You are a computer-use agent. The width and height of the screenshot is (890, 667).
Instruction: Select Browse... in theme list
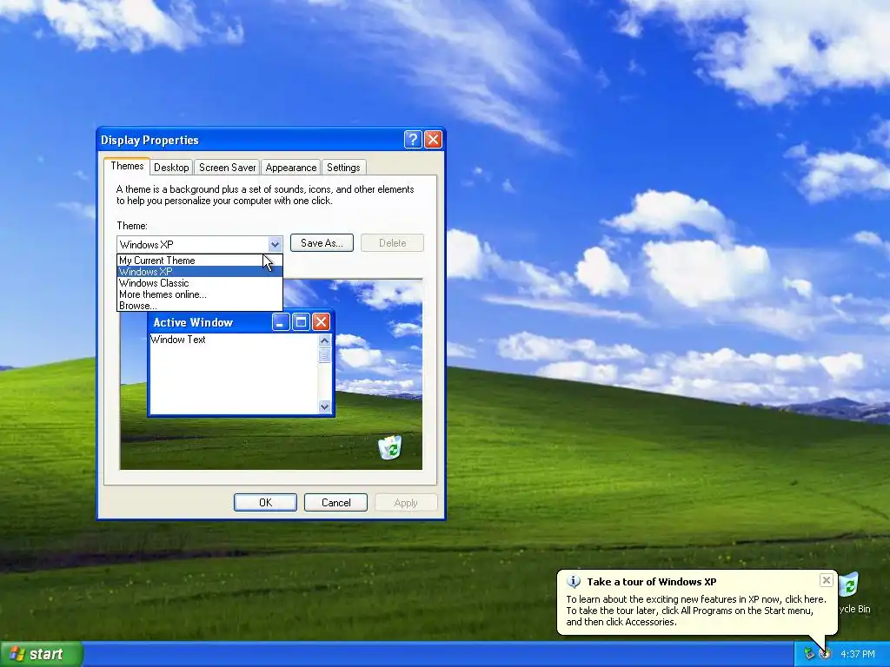coord(199,306)
